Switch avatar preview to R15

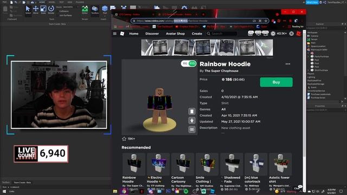pyautogui.click(x=192, y=63)
